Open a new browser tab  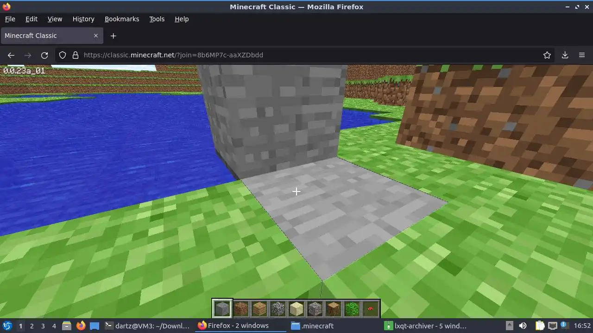pyautogui.click(x=113, y=36)
